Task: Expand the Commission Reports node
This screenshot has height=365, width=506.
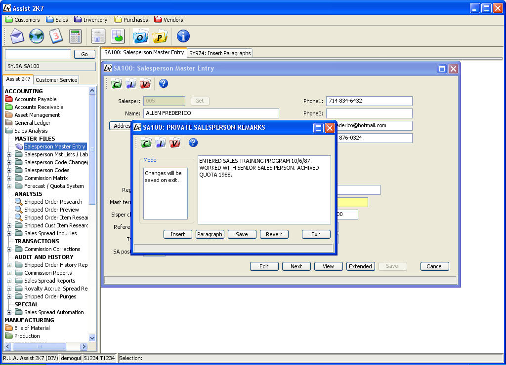Action: point(9,273)
